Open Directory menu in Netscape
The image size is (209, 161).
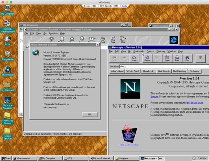click(161, 51)
